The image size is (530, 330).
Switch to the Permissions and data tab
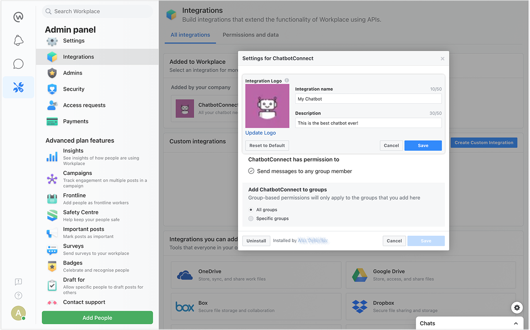251,35
